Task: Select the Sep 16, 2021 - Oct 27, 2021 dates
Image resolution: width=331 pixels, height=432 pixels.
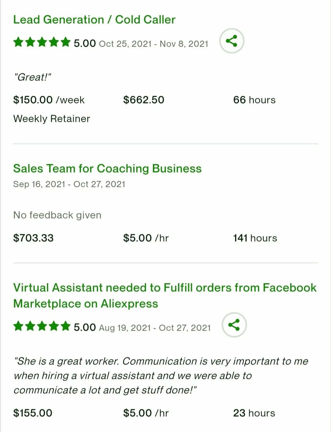Action: tap(69, 184)
